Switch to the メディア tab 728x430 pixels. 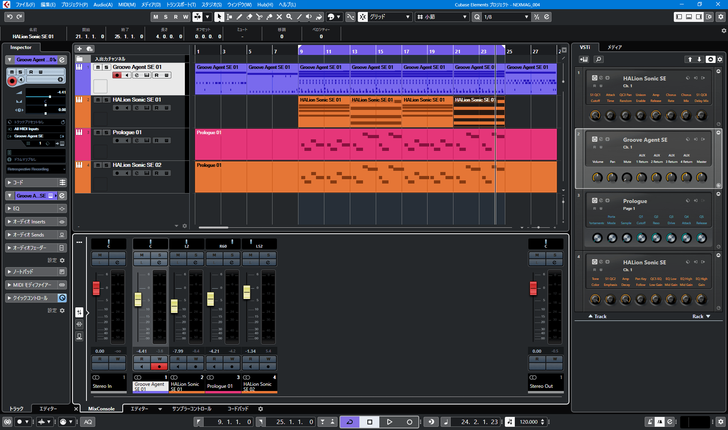tap(614, 47)
